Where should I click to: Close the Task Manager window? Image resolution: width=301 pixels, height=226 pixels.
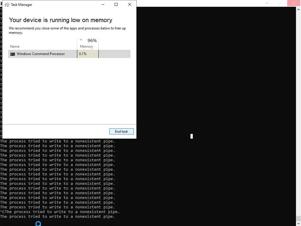[130, 4]
